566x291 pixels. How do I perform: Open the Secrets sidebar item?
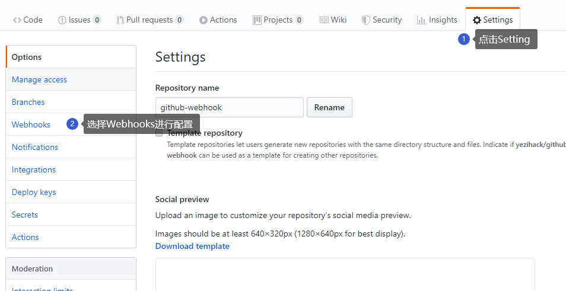25,215
